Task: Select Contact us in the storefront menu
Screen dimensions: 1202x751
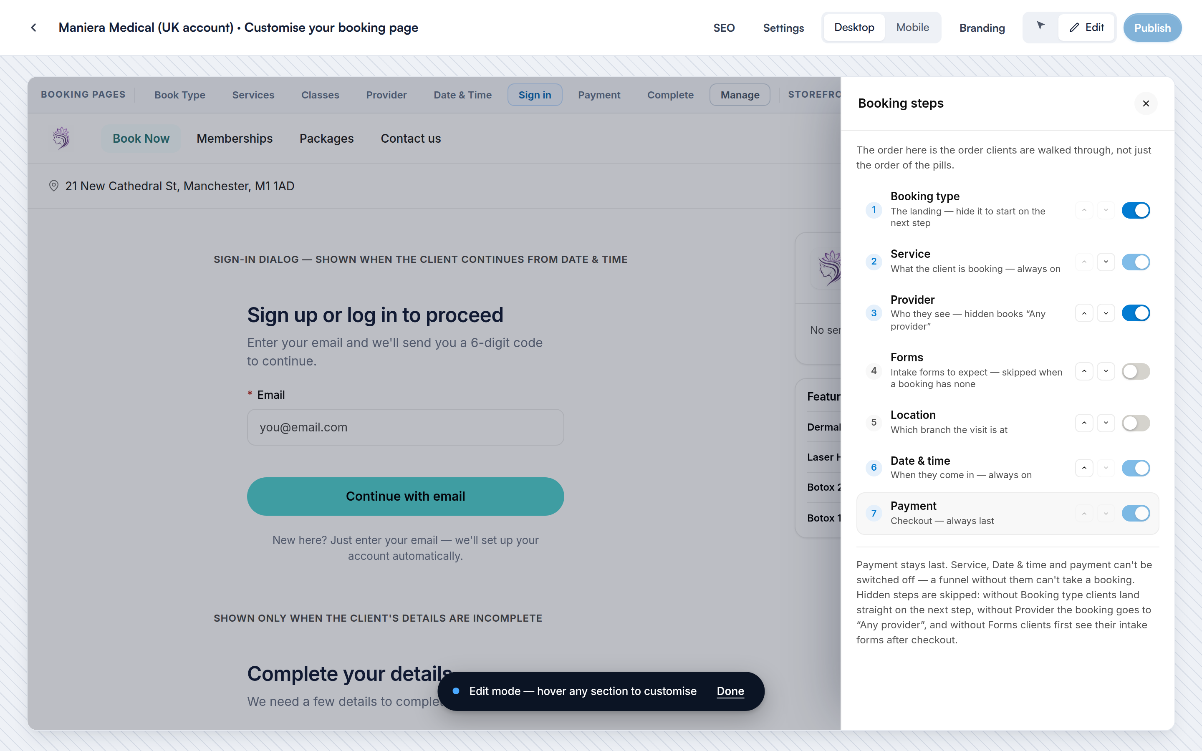Action: pyautogui.click(x=411, y=139)
